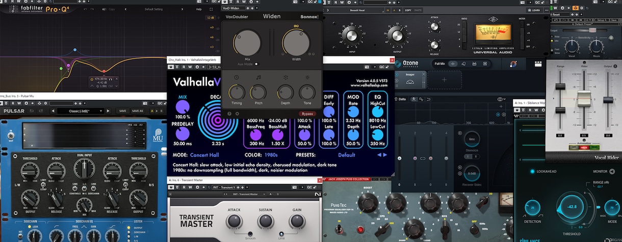Toggle Limit in Transient Master
The width and height of the screenshot is (622, 242).
click(x=281, y=233)
